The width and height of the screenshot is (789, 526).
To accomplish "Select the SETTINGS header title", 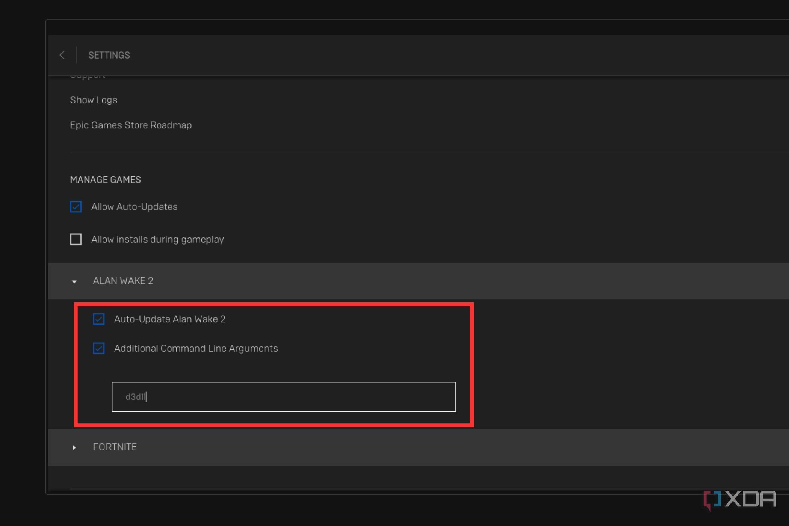I will pyautogui.click(x=109, y=55).
